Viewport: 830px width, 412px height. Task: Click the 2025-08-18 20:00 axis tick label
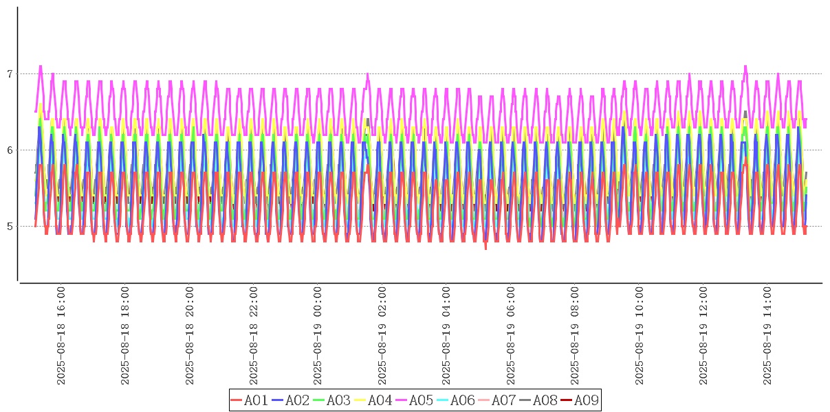pyautogui.click(x=189, y=336)
